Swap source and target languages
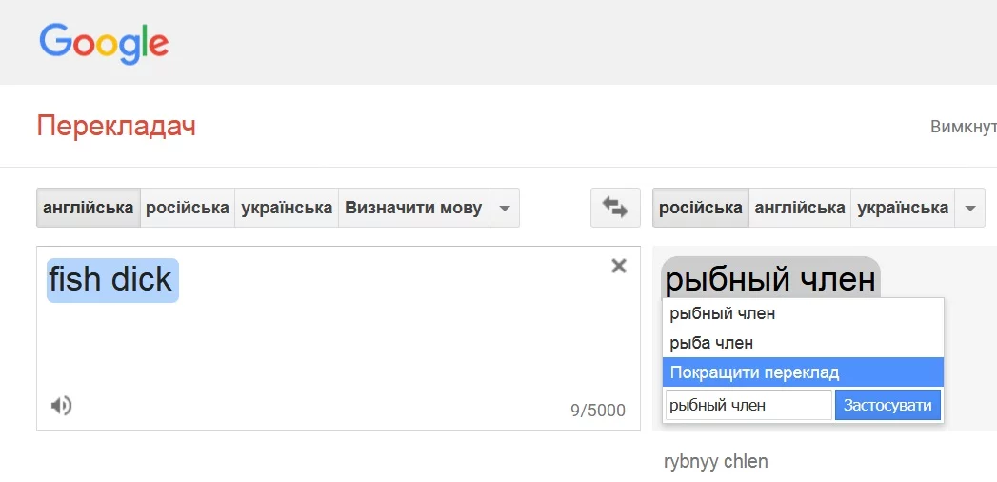The width and height of the screenshot is (997, 482). (615, 208)
